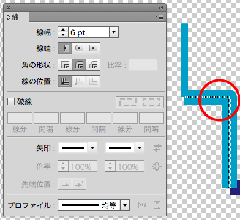The height and width of the screenshot is (220, 240).
Task: Click the end arrow scale stepper
Action: [x=110, y=166]
